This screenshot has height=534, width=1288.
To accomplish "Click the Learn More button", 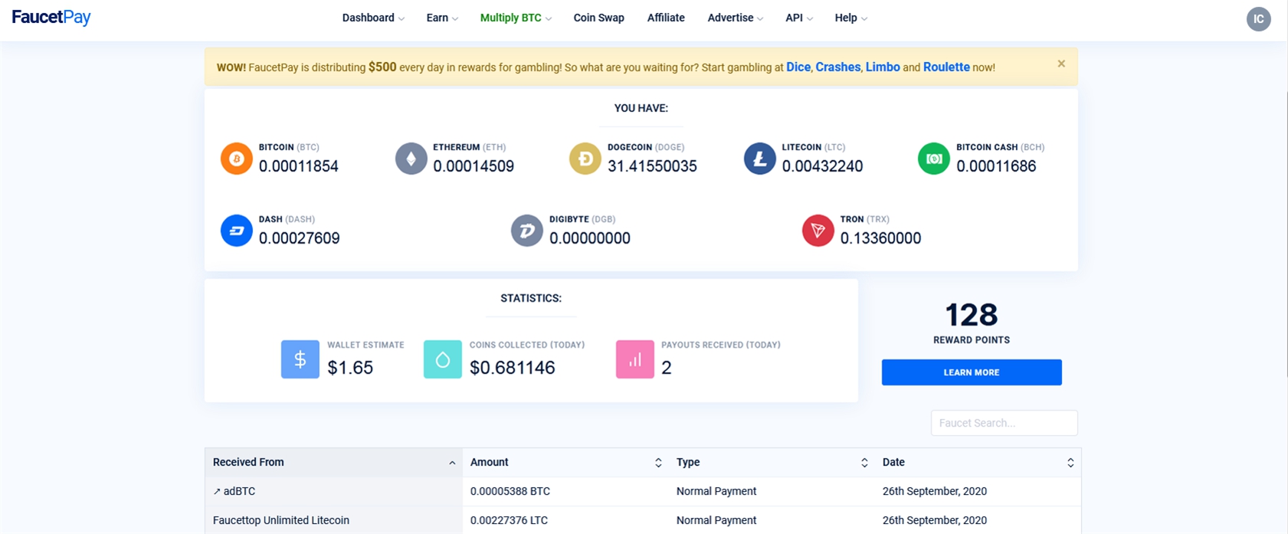I will [972, 372].
